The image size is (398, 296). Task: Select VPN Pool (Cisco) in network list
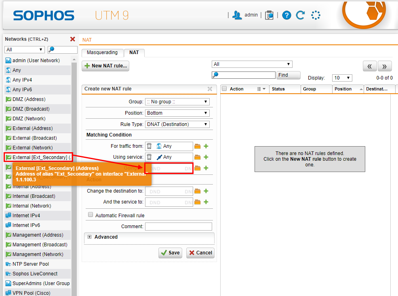point(38,293)
